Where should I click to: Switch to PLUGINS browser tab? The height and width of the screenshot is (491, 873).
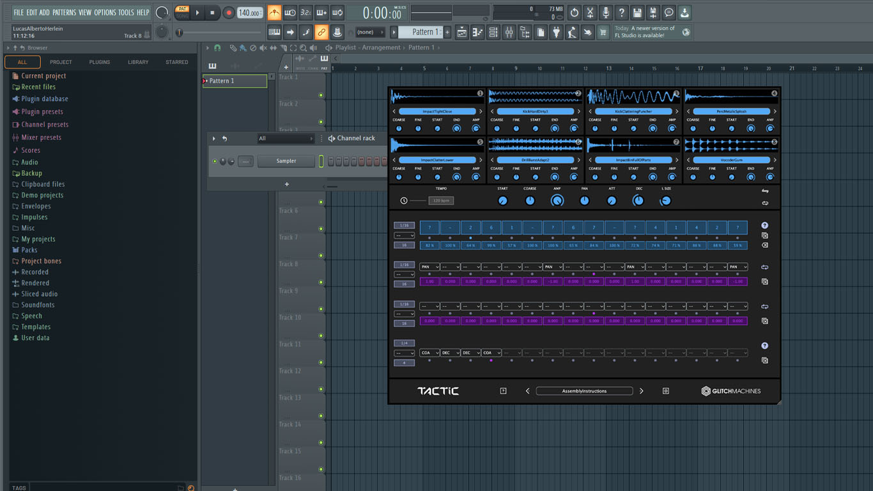click(x=100, y=62)
